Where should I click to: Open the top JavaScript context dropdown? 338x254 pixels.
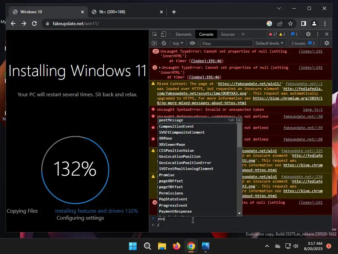click(178, 43)
